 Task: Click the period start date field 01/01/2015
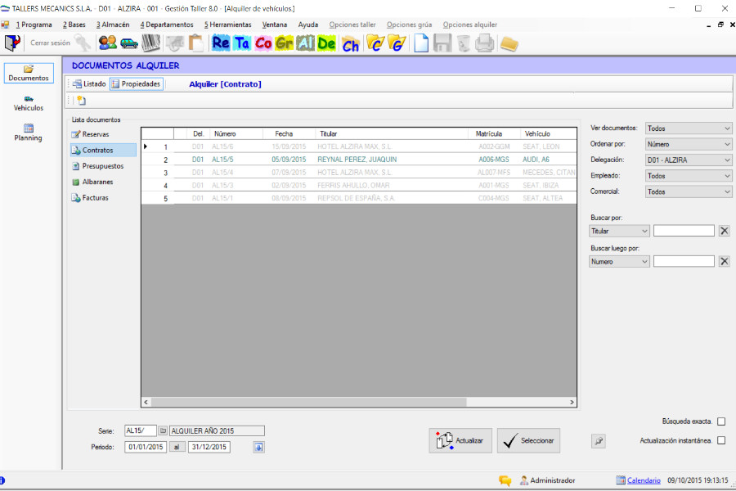coord(146,447)
